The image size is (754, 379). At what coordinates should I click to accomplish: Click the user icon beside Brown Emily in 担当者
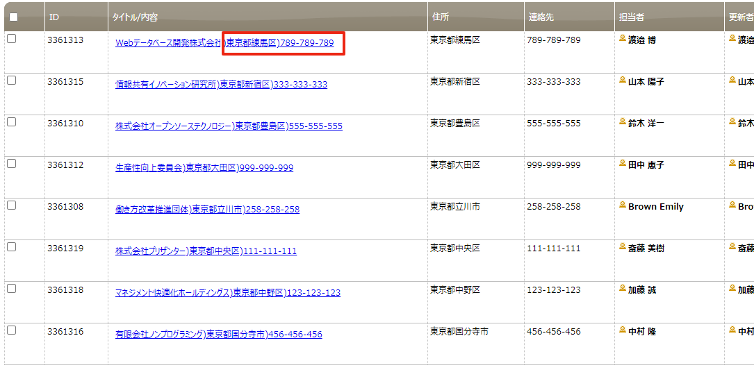pos(623,205)
